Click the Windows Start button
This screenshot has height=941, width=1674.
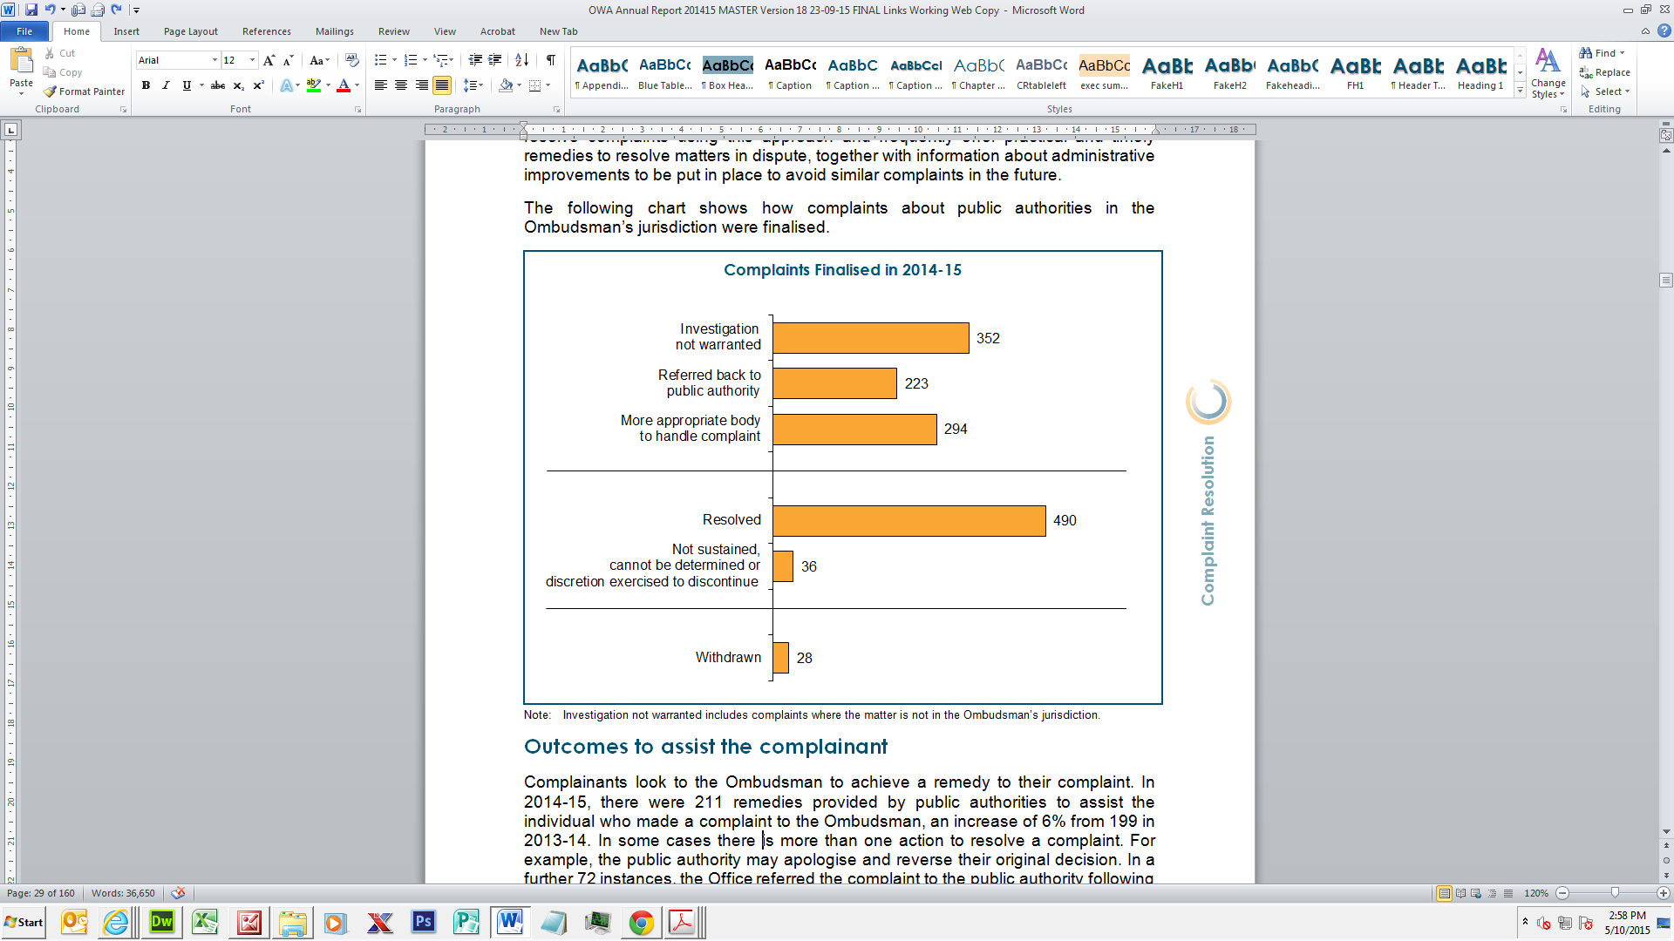pyautogui.click(x=24, y=922)
